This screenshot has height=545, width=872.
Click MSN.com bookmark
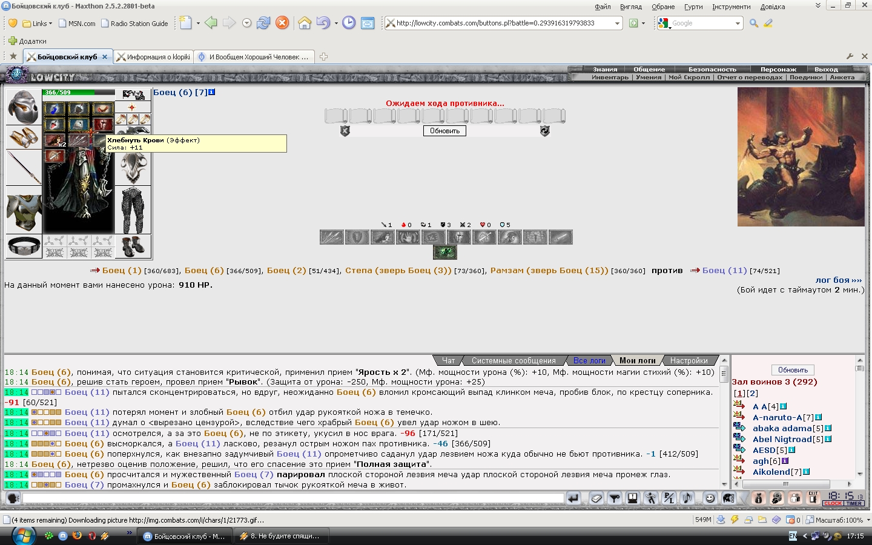77,24
